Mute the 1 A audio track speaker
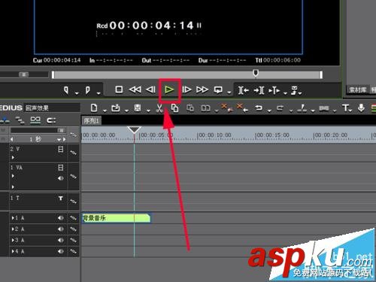The height and width of the screenshot is (282, 376). (x=61, y=218)
